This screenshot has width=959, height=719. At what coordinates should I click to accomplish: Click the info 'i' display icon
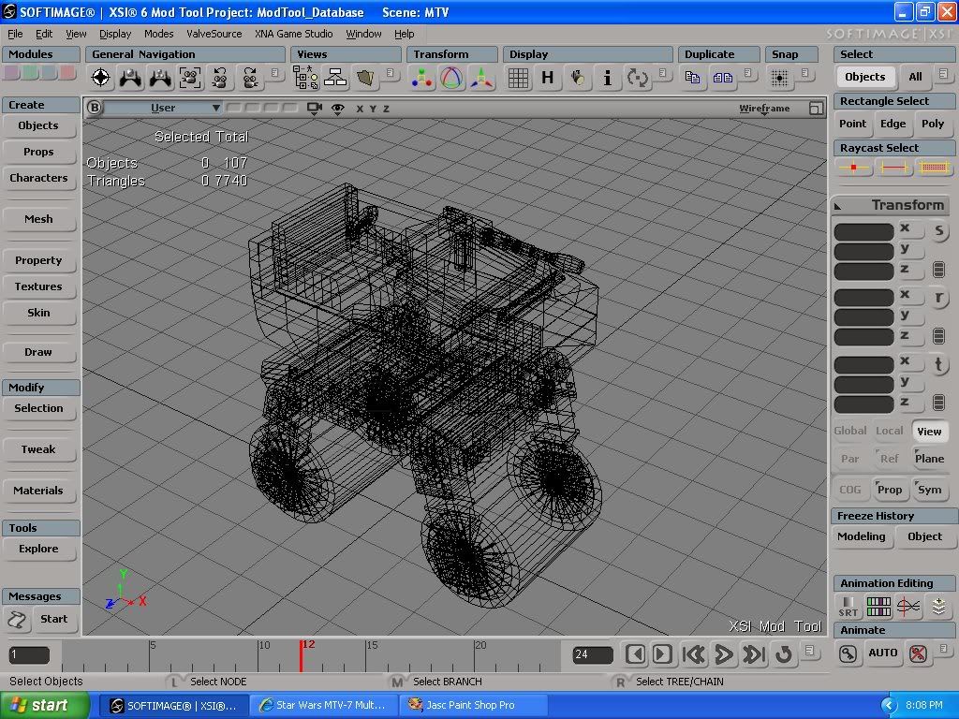[x=607, y=78]
